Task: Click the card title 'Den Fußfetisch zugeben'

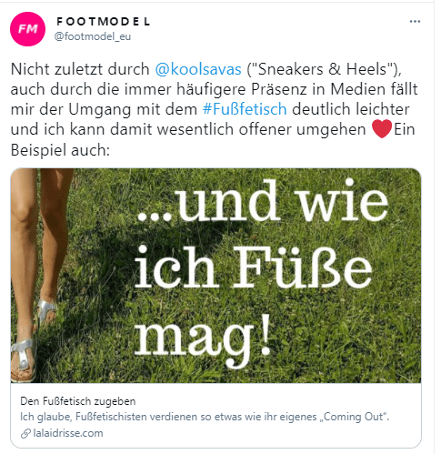Action: pyautogui.click(x=78, y=401)
